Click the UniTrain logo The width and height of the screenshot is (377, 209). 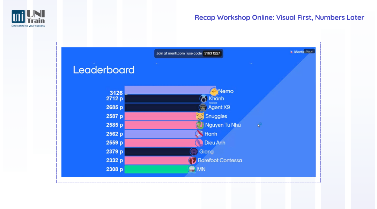(x=28, y=18)
